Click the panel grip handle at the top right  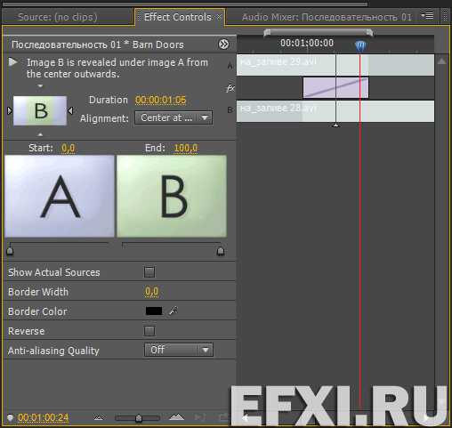(445, 15)
